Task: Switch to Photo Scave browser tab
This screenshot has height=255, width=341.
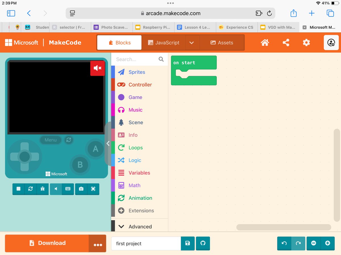Action: (x=111, y=27)
